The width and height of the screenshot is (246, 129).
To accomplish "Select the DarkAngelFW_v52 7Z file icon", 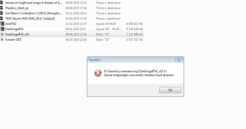I will 2,34.
